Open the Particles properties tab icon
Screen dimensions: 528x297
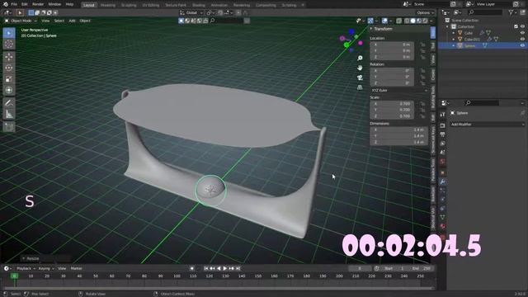(x=442, y=191)
